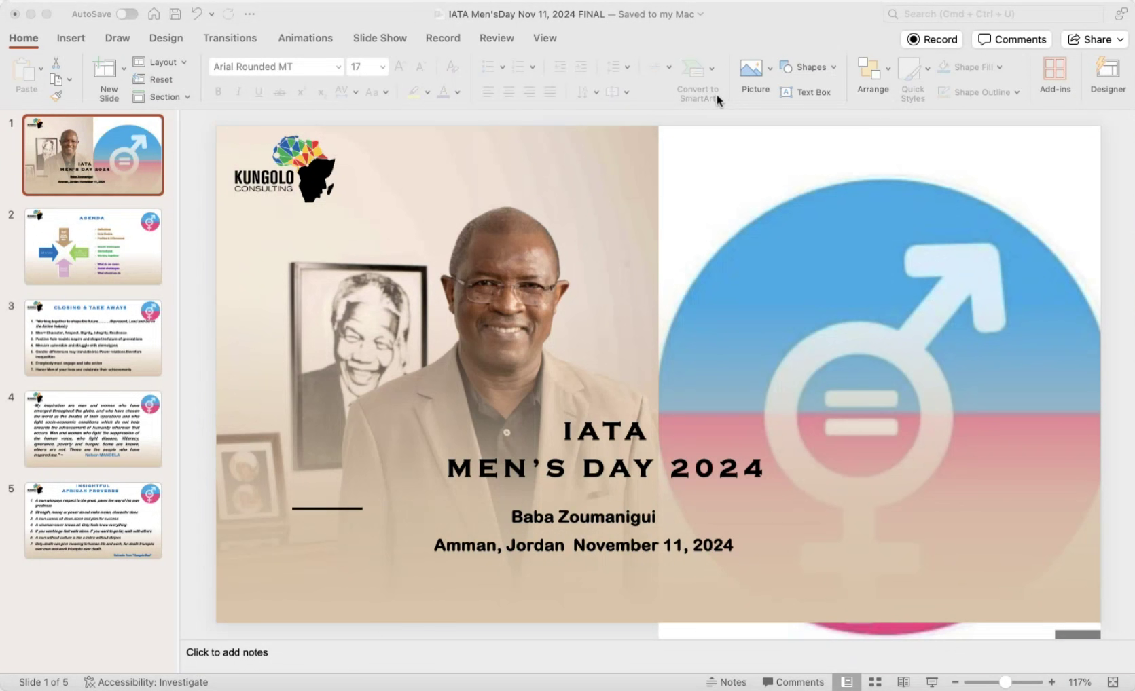Click the Reset button
Image resolution: width=1135 pixels, height=691 pixels.
[x=153, y=79]
